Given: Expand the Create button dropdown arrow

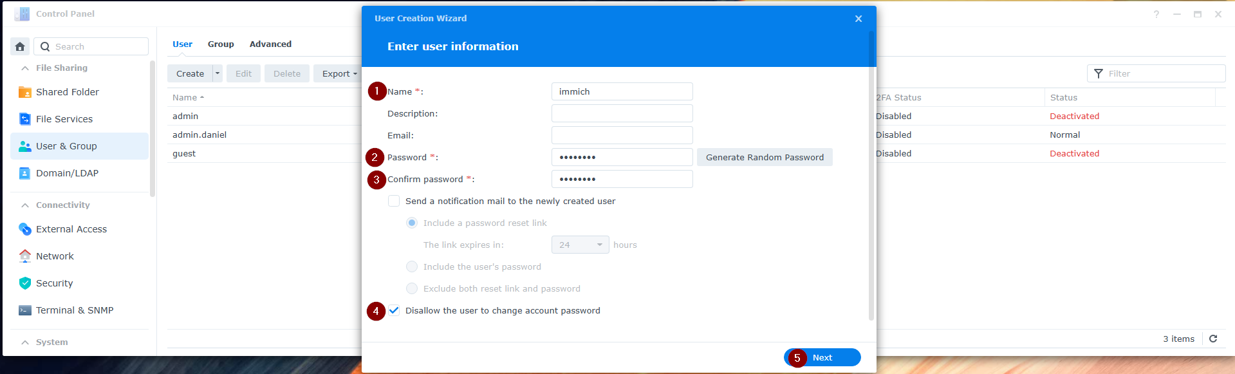Looking at the screenshot, I should [218, 73].
